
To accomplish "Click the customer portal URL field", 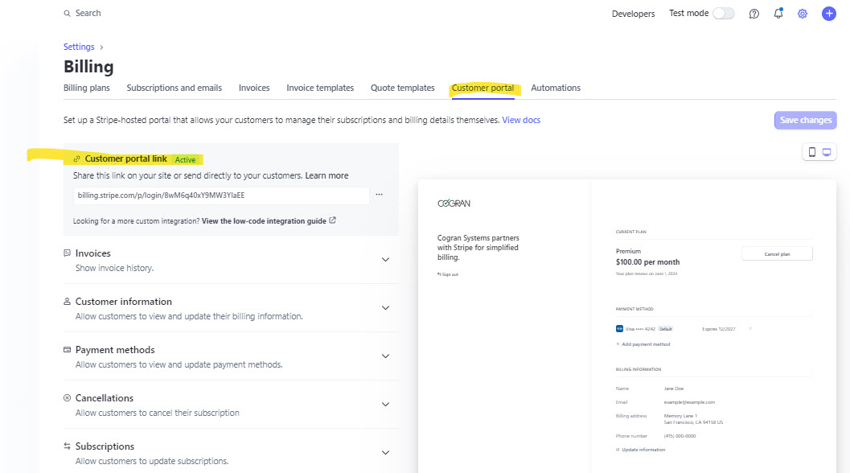I will 220,195.
